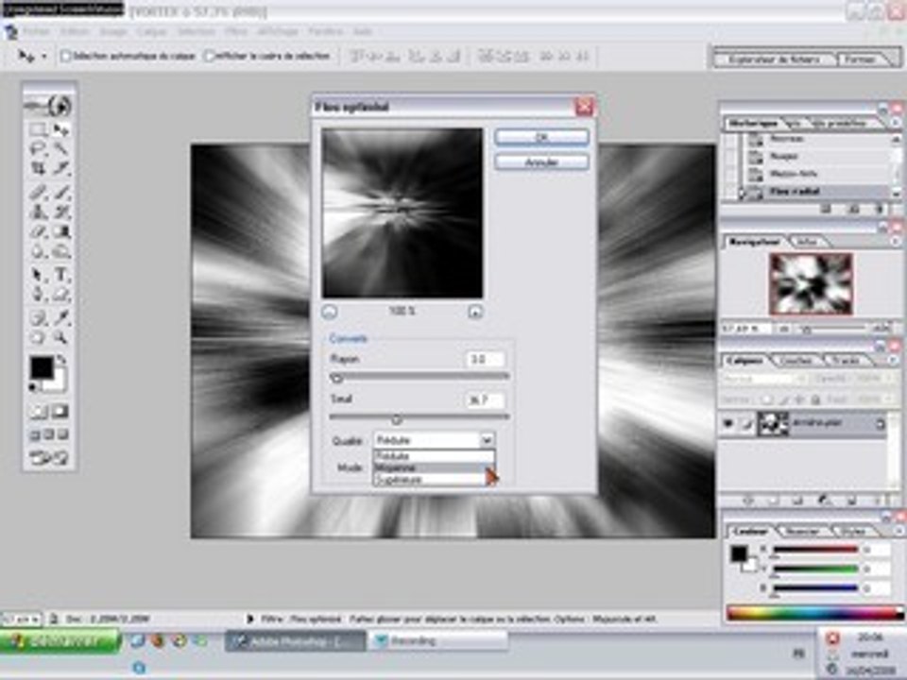Select the Crop tool
This screenshot has height=680, width=907.
(x=38, y=169)
